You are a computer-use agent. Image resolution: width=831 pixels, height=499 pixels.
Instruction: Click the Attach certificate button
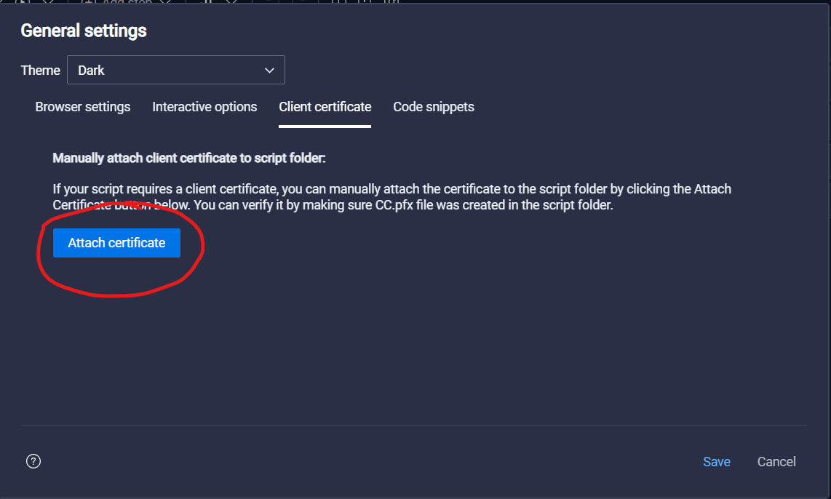[116, 243]
